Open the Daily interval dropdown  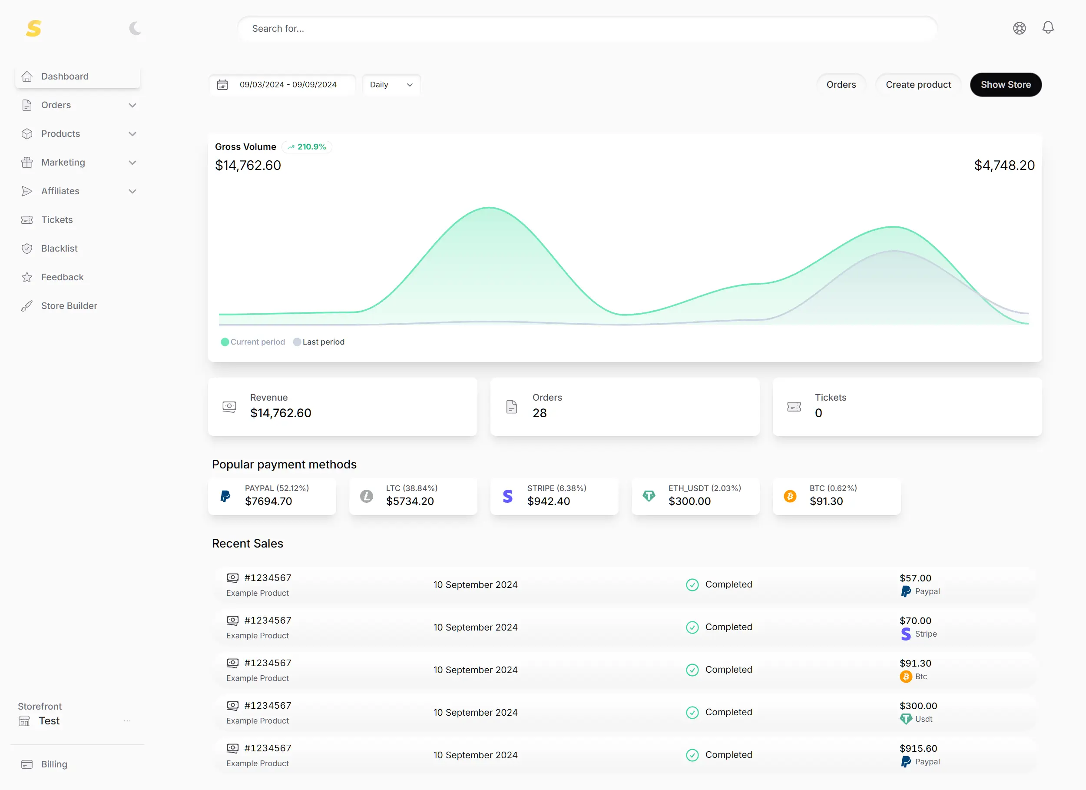click(x=391, y=85)
